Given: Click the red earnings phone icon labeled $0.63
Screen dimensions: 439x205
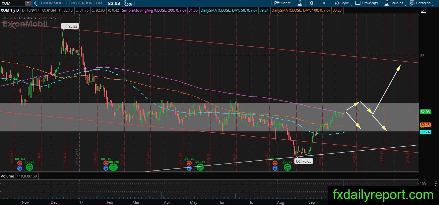Looking at the screenshot, I should point(20,163).
